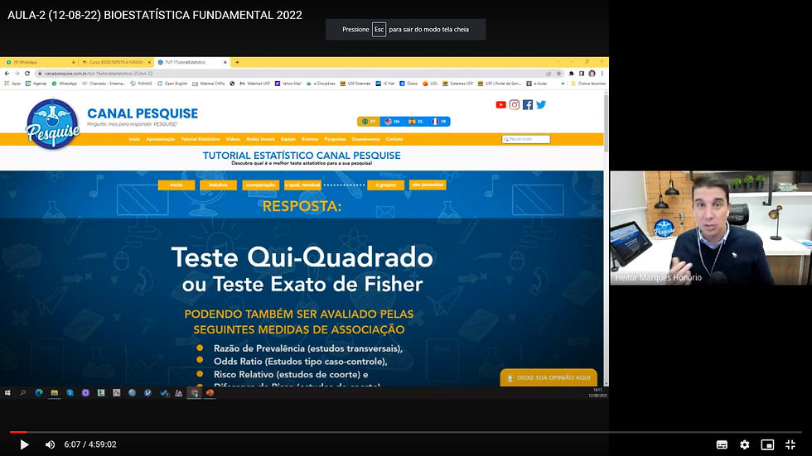Open a new browser tab

coord(237,62)
